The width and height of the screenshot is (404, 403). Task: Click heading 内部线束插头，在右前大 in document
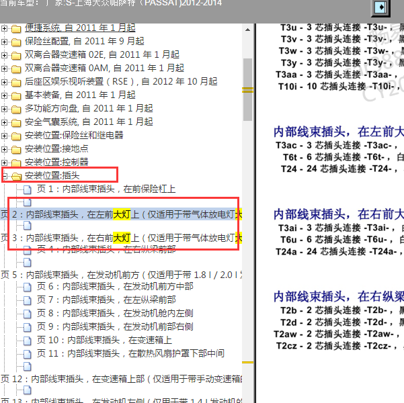(x=339, y=214)
